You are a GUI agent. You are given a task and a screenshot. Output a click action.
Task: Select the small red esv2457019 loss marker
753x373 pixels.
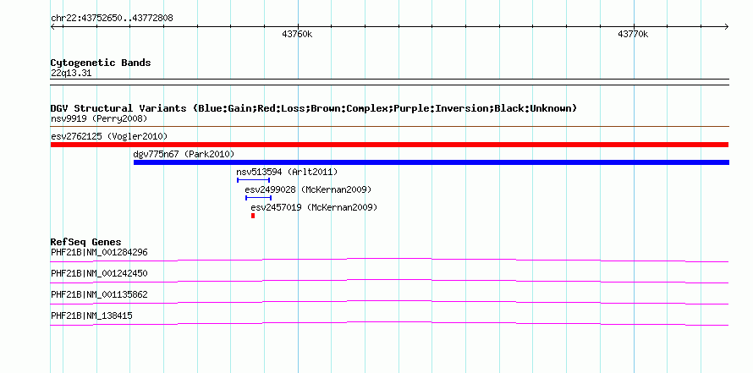253,216
